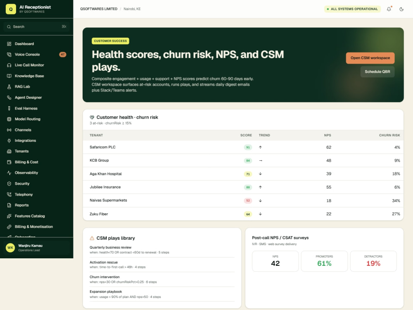The image size is (413, 310).
Task: Click the CHURN RISK column header
Action: 389,135
